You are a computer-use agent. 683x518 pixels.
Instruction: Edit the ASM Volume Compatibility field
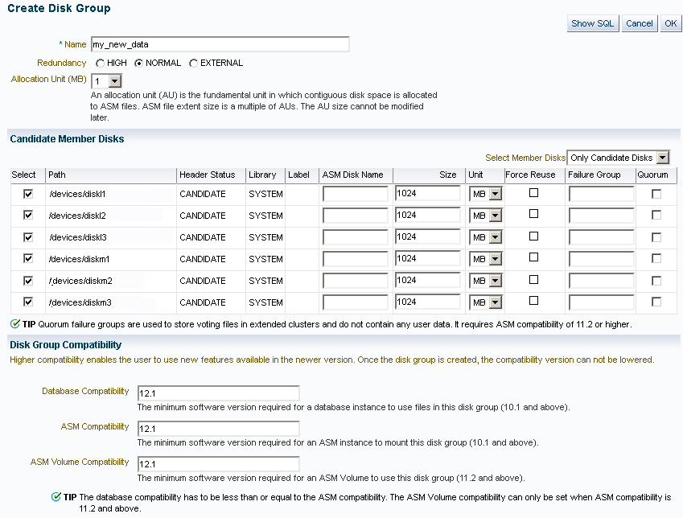pos(218,463)
